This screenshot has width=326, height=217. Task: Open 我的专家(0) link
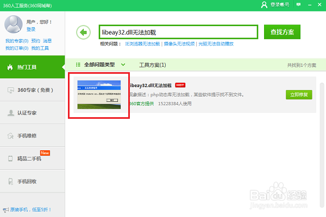17,41
